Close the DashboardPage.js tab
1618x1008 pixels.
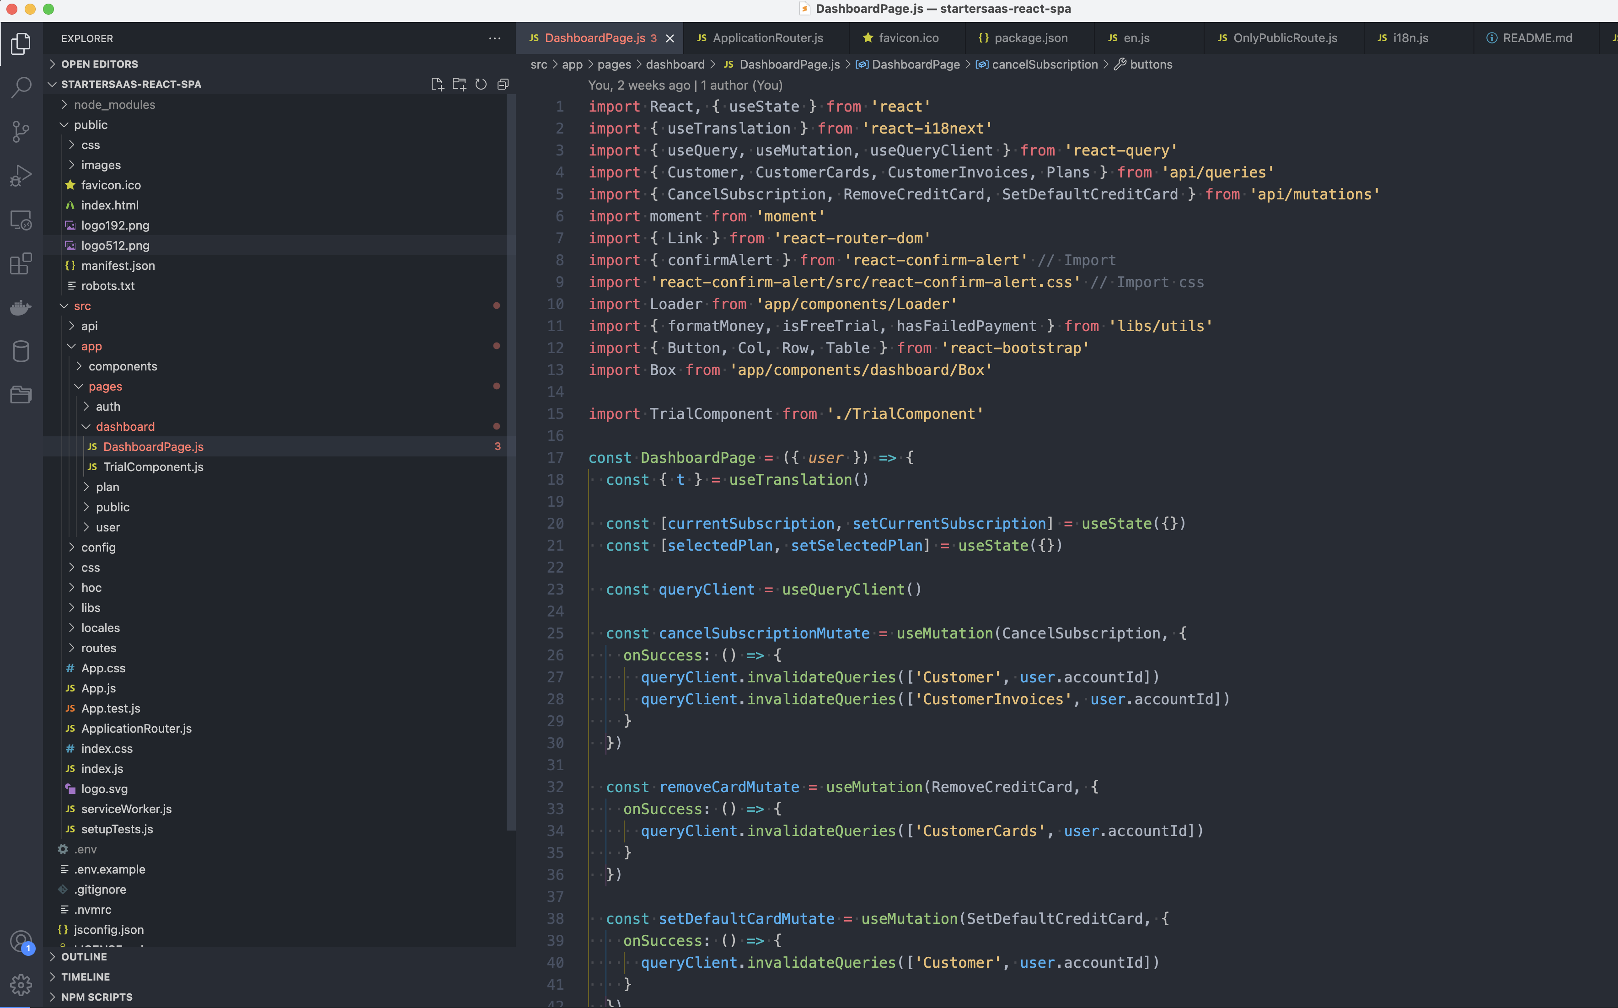click(670, 39)
